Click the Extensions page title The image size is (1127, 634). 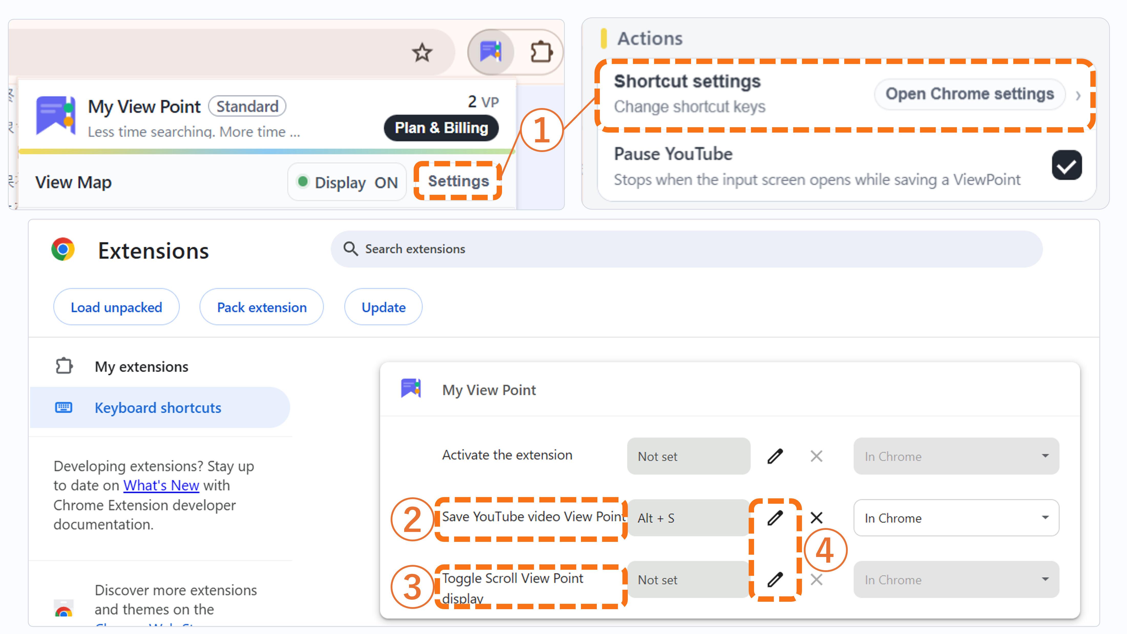pos(154,251)
